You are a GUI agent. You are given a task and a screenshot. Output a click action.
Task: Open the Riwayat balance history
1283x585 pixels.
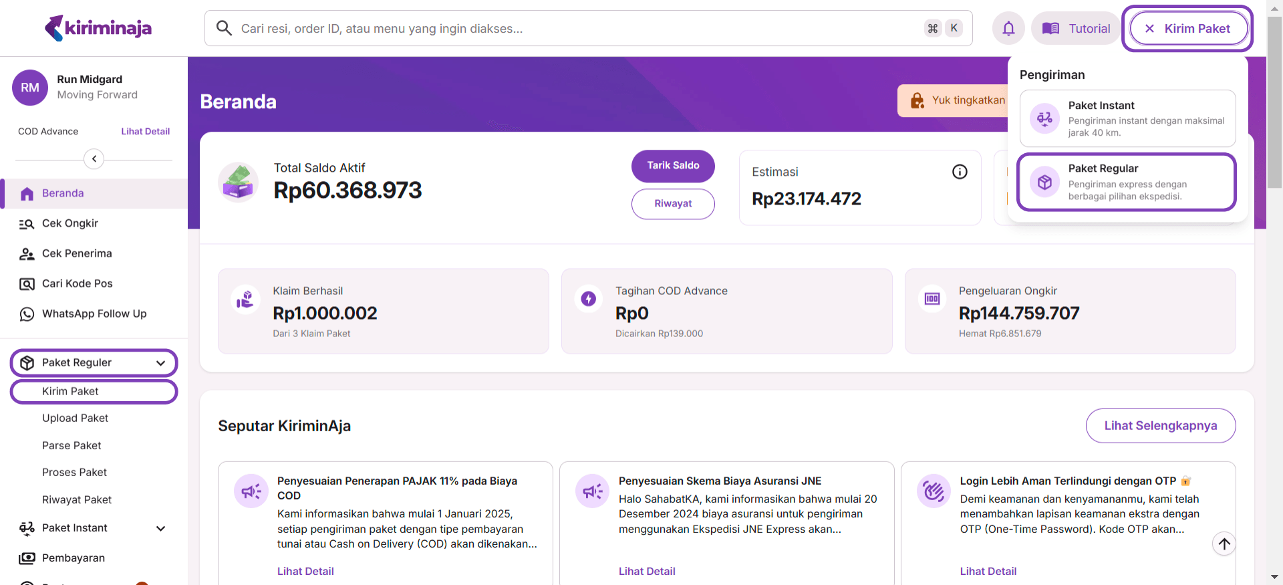pyautogui.click(x=672, y=204)
